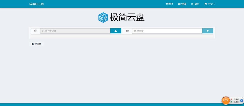Open the 欣富旺云盘 brand link
This screenshot has height=106, width=244.
pos(36,4)
